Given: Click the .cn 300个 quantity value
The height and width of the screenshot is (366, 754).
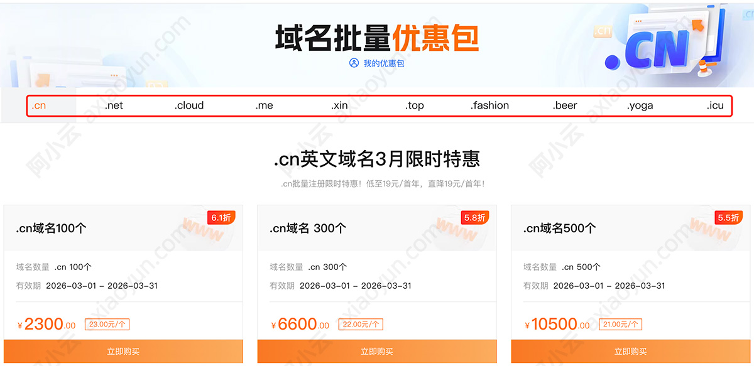Looking at the screenshot, I should click(327, 267).
